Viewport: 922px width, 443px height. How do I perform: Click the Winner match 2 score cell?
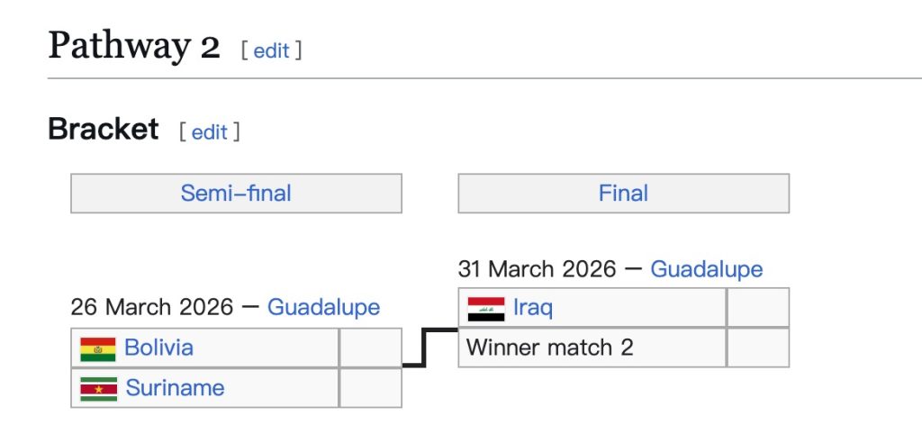[757, 348]
